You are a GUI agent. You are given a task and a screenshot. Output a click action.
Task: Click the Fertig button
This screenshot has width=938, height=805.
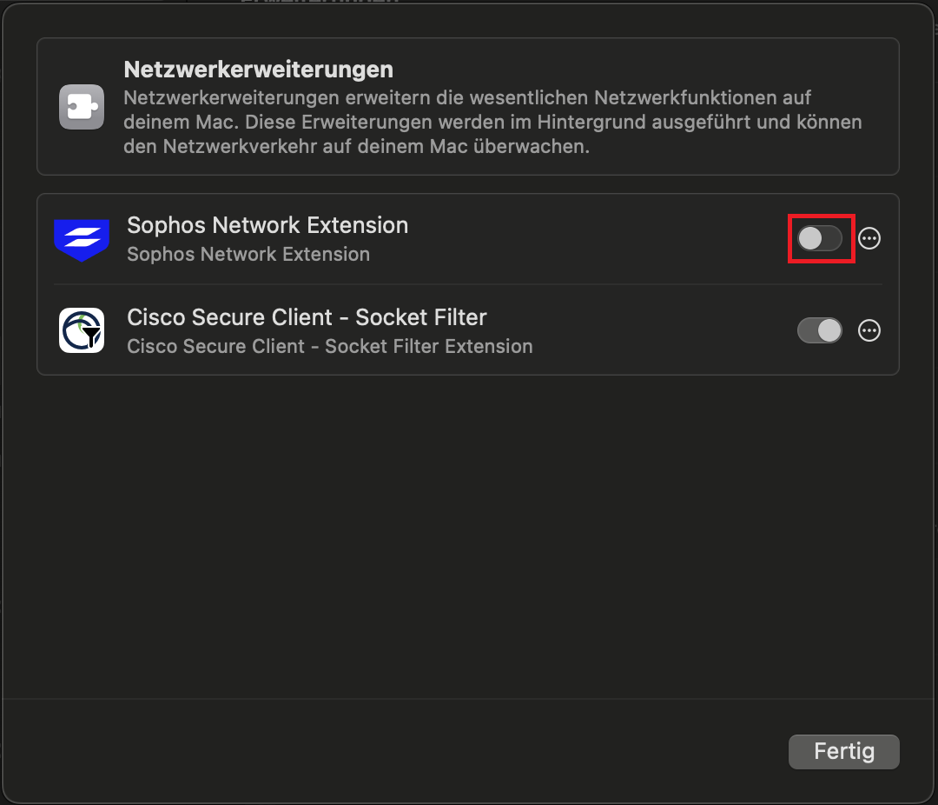pos(843,751)
